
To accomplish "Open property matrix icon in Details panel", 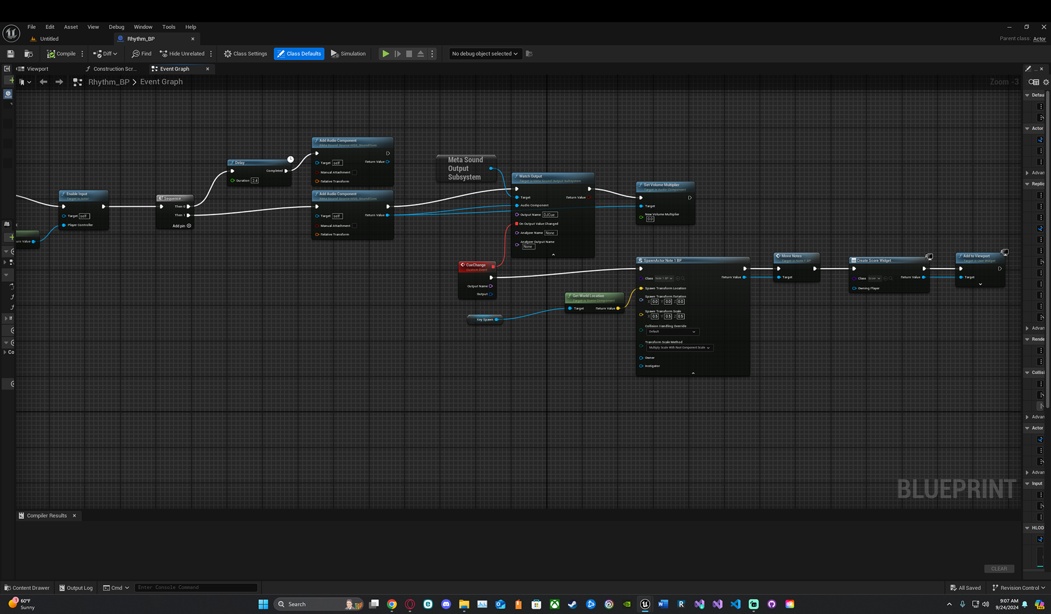I will point(1033,82).
